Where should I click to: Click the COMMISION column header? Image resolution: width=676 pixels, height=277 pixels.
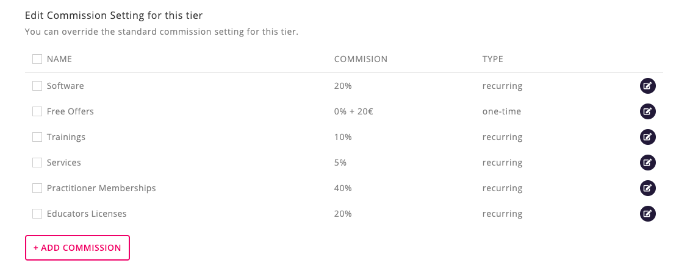tap(361, 59)
